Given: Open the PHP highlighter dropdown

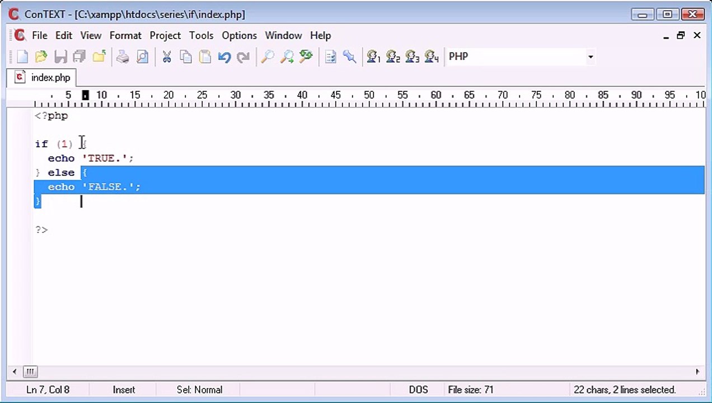Looking at the screenshot, I should click(x=590, y=57).
